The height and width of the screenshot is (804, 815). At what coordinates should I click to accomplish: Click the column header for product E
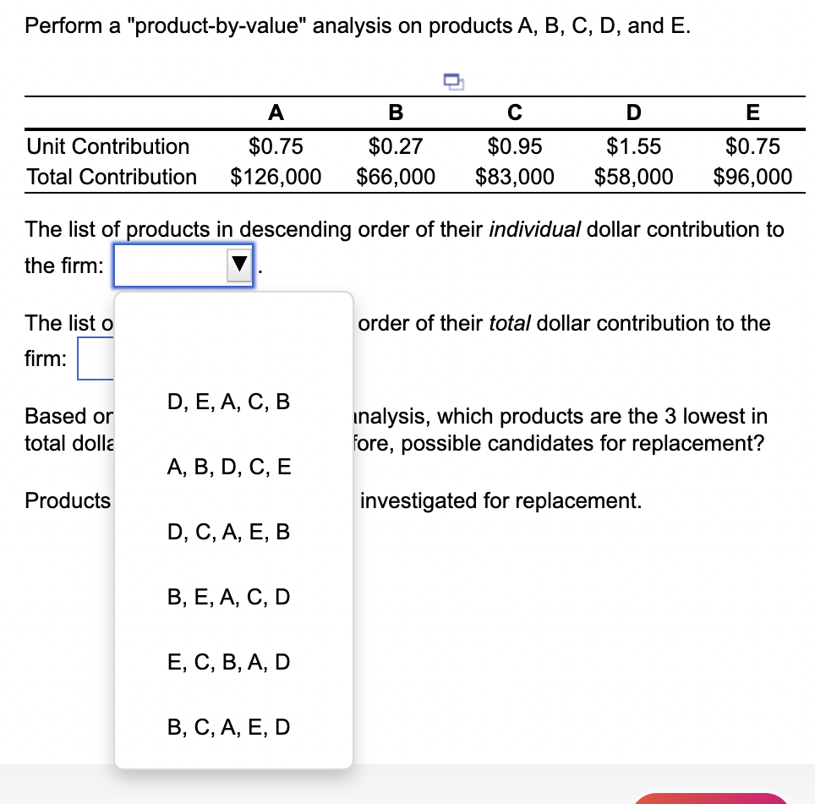[x=752, y=112]
